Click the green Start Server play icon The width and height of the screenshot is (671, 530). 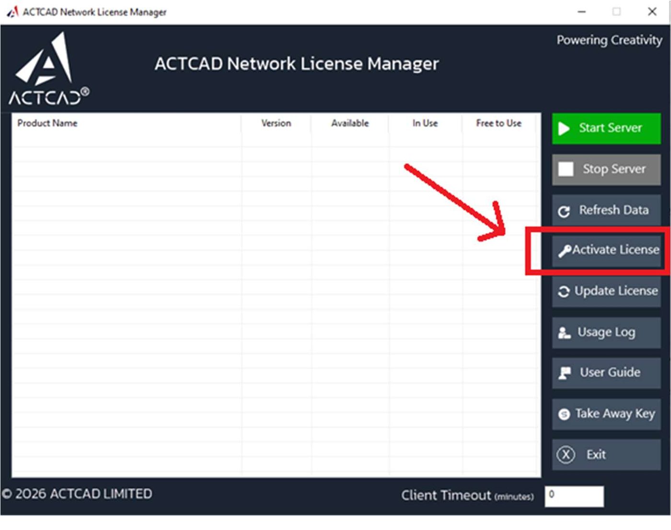point(564,129)
